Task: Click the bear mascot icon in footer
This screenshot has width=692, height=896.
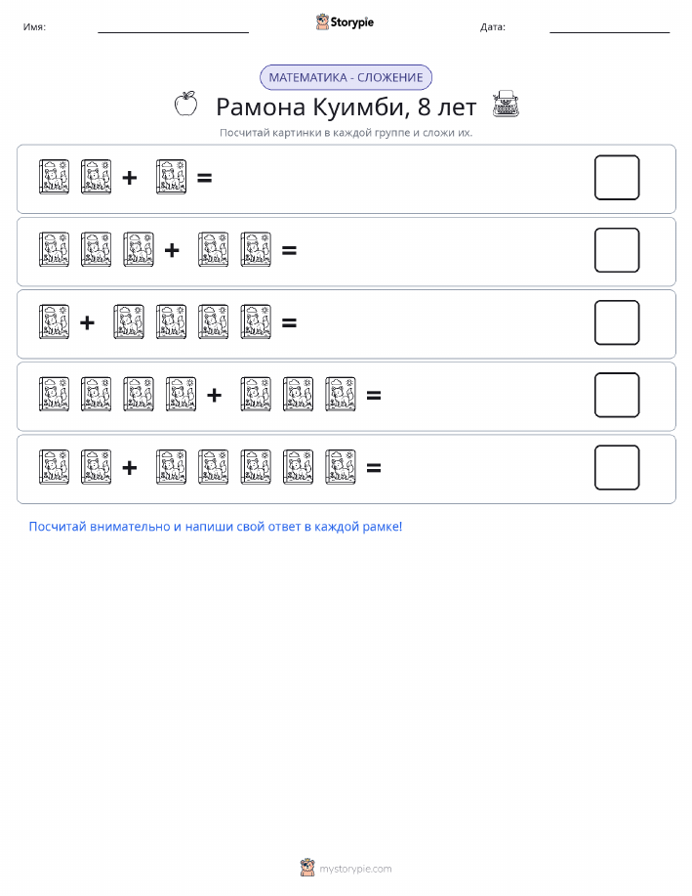Action: pos(307,868)
